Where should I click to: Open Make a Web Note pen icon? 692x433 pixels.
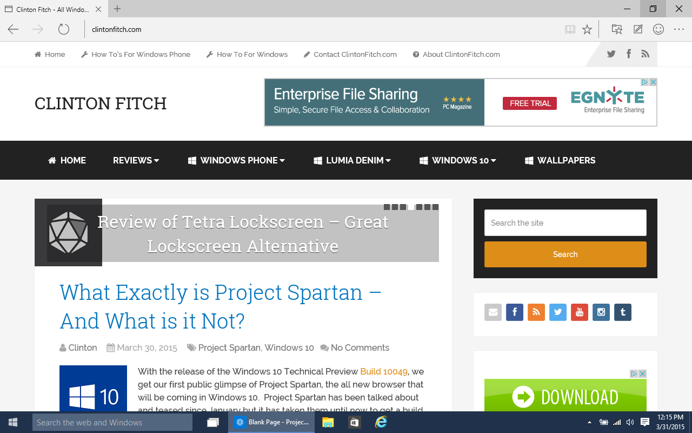pos(638,29)
